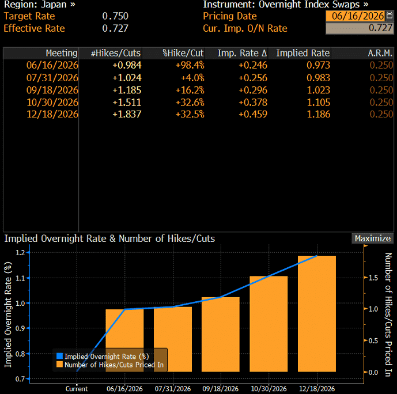Select the 09/18/2026 meeting row
Viewport: 397px width, 394px height.
coord(198,90)
